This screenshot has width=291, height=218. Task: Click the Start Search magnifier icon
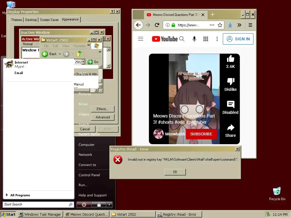[x=70, y=204]
